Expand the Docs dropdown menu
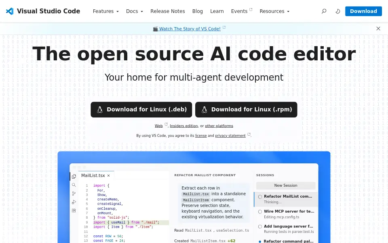This screenshot has width=388, height=243. pyautogui.click(x=134, y=11)
